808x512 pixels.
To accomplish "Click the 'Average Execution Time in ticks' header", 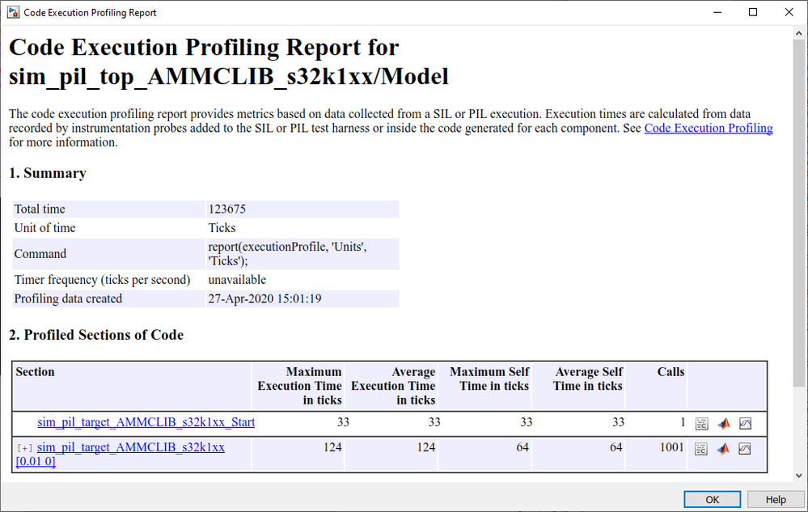I will (x=393, y=386).
